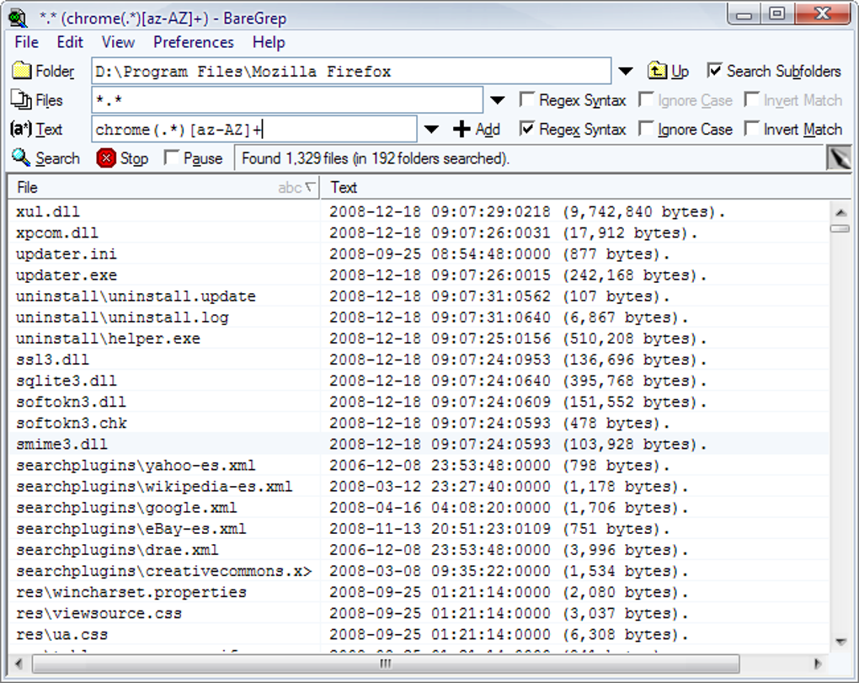Click the horizontal scrollbar thumb
Viewport: 859px width, 683px height.
point(386,664)
